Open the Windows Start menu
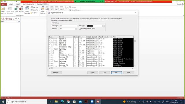Screen dimensions: 185x104 (3, 101)
